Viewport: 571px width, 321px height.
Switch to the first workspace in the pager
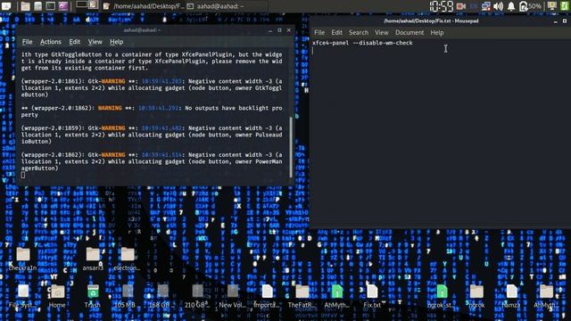tap(81, 4)
